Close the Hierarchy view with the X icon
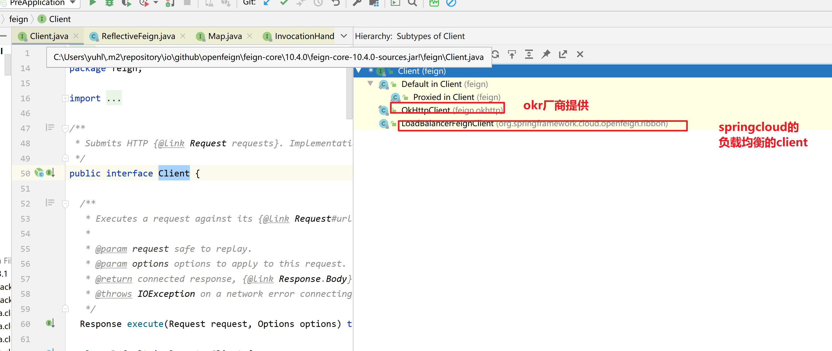Screen dimensions: 832x351 click(580, 54)
